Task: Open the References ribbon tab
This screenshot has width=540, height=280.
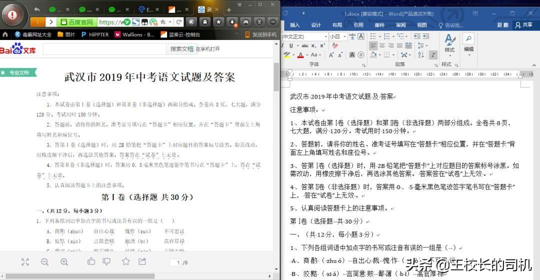Action: point(358,25)
